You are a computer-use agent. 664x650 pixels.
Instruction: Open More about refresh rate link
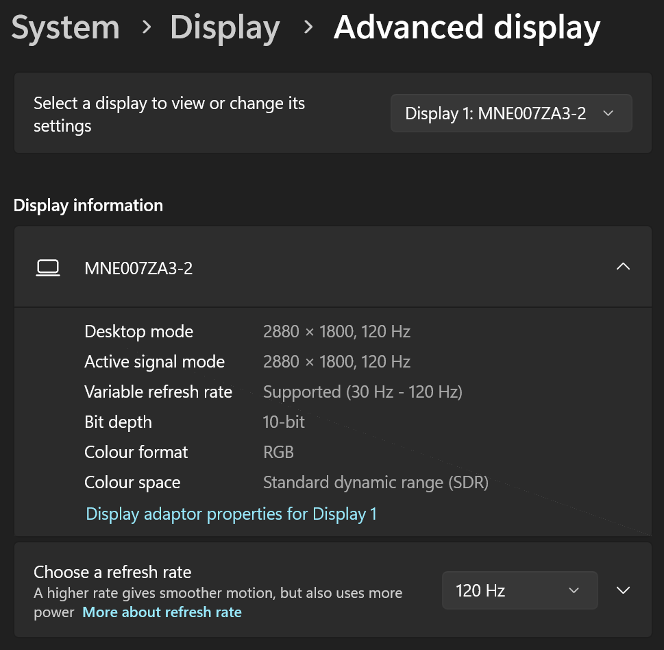coord(162,612)
